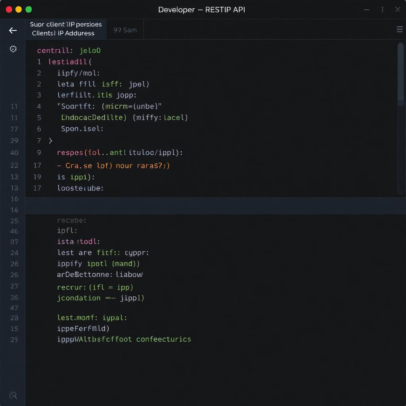Click code line 'looste ube:'
This screenshot has height=406, width=406.
click(x=80, y=188)
